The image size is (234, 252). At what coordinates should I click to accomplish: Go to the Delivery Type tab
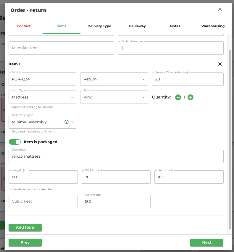tap(99, 26)
